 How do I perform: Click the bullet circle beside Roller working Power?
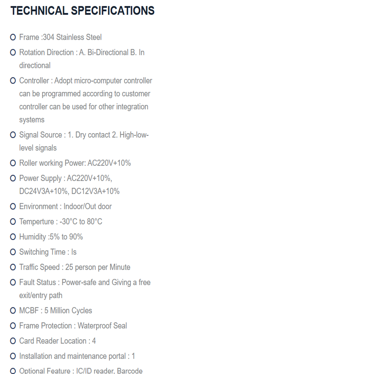[x=13, y=163]
